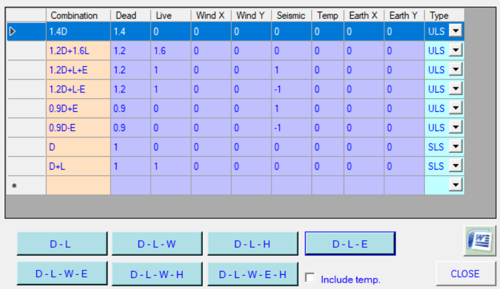Generate D - L - E combinations

point(350,244)
